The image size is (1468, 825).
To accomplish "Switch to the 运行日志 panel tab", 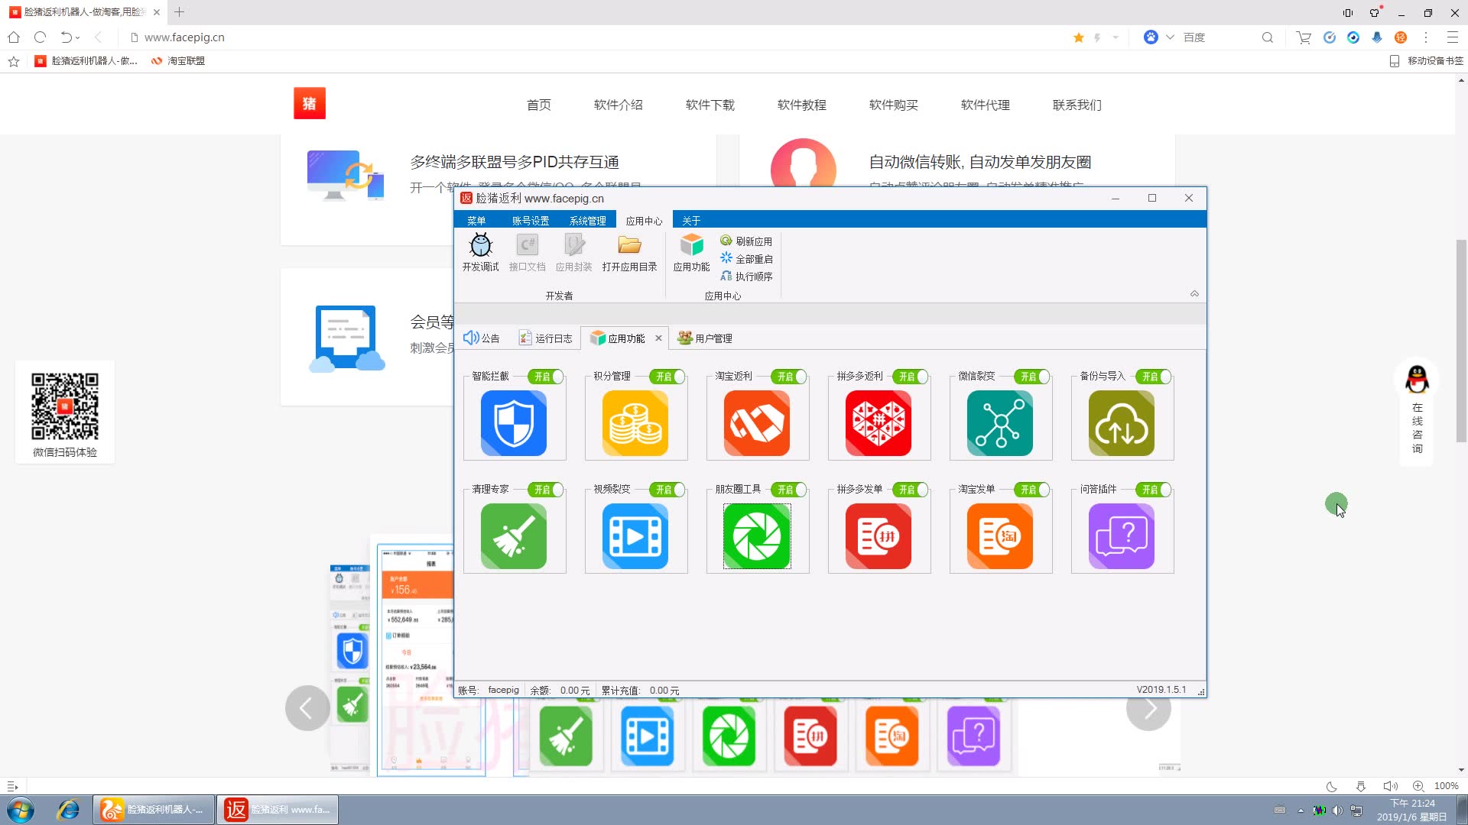I will coord(545,338).
